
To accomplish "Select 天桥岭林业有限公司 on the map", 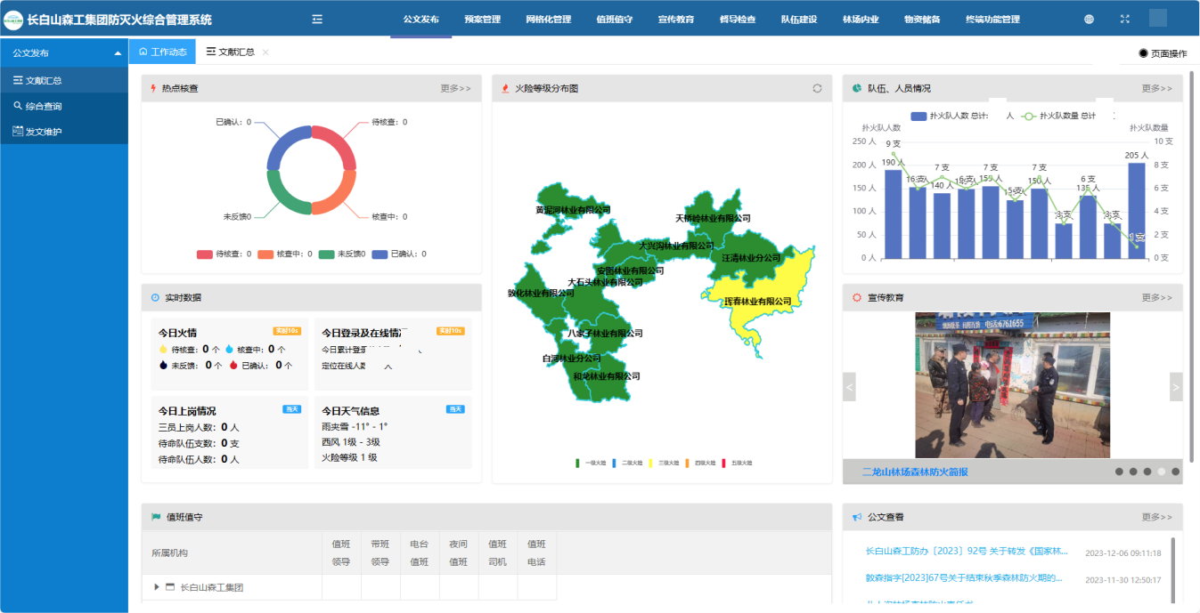I will (713, 218).
